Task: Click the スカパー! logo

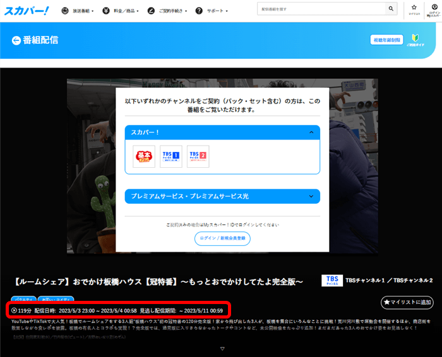Action: click(x=27, y=11)
